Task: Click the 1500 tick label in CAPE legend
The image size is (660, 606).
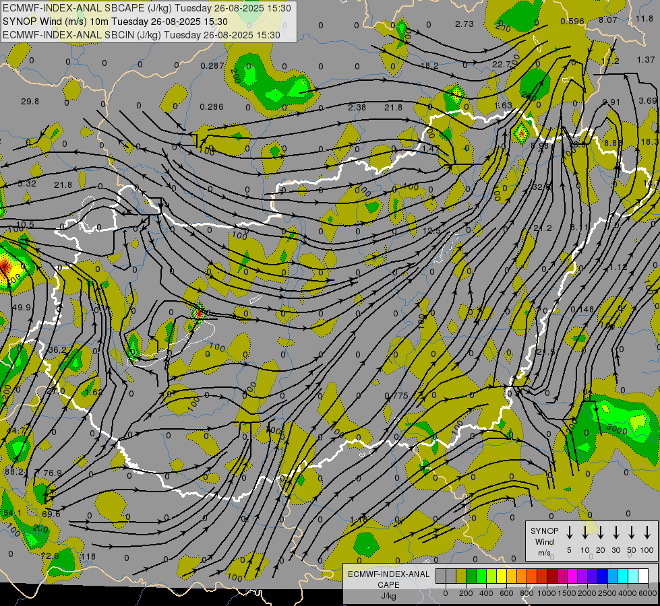Action: click(567, 593)
